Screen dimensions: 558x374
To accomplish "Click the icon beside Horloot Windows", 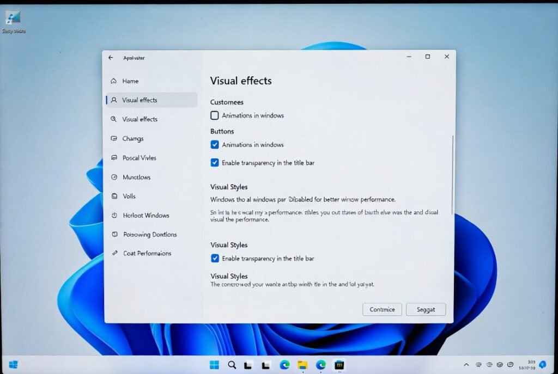I will (x=114, y=216).
